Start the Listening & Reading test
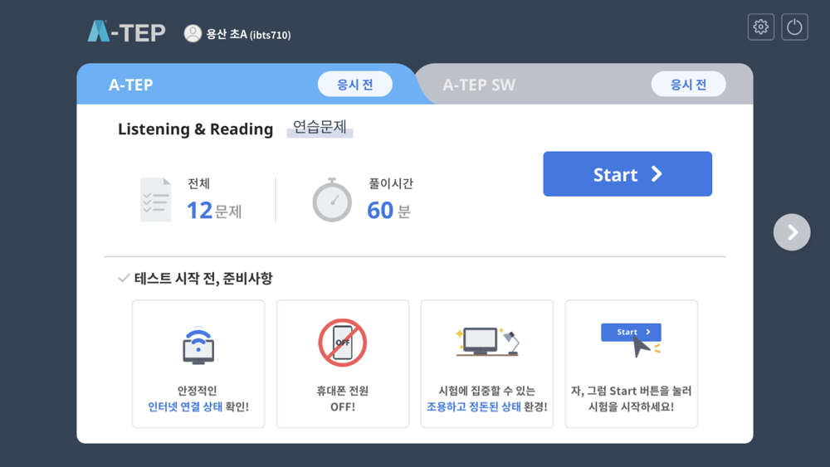The image size is (830, 467). [627, 174]
